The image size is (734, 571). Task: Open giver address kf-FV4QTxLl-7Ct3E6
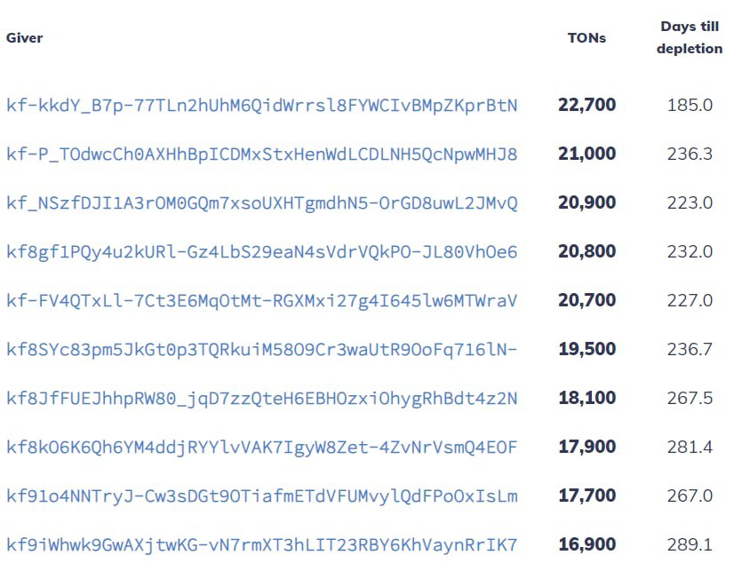(x=261, y=300)
